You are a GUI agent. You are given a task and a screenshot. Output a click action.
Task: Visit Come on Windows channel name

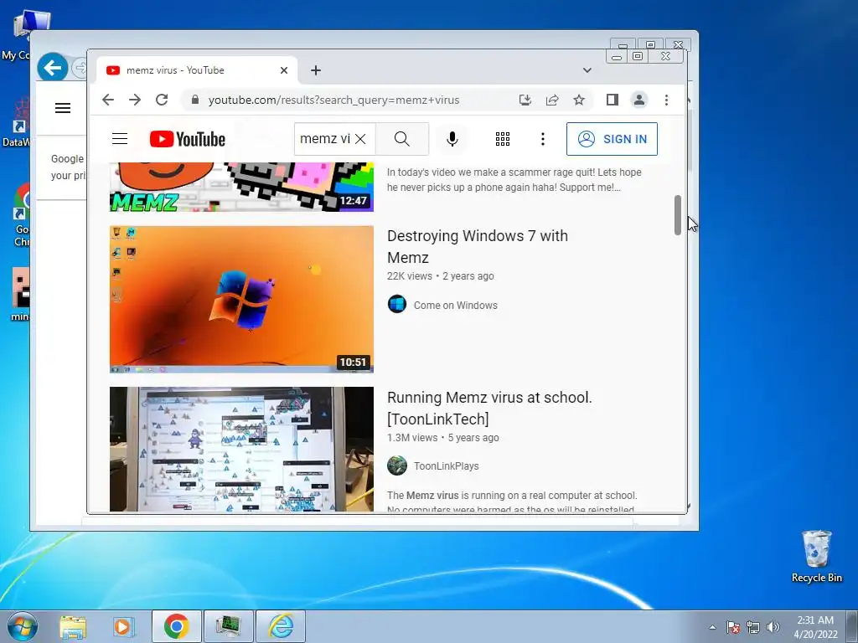[x=455, y=305]
